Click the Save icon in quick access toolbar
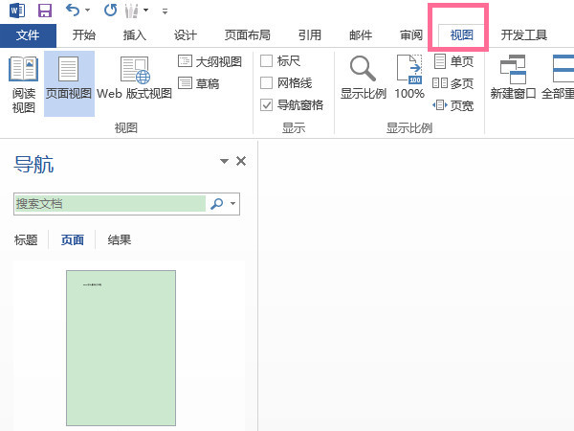Screen dimensions: 574x431 coord(44,11)
